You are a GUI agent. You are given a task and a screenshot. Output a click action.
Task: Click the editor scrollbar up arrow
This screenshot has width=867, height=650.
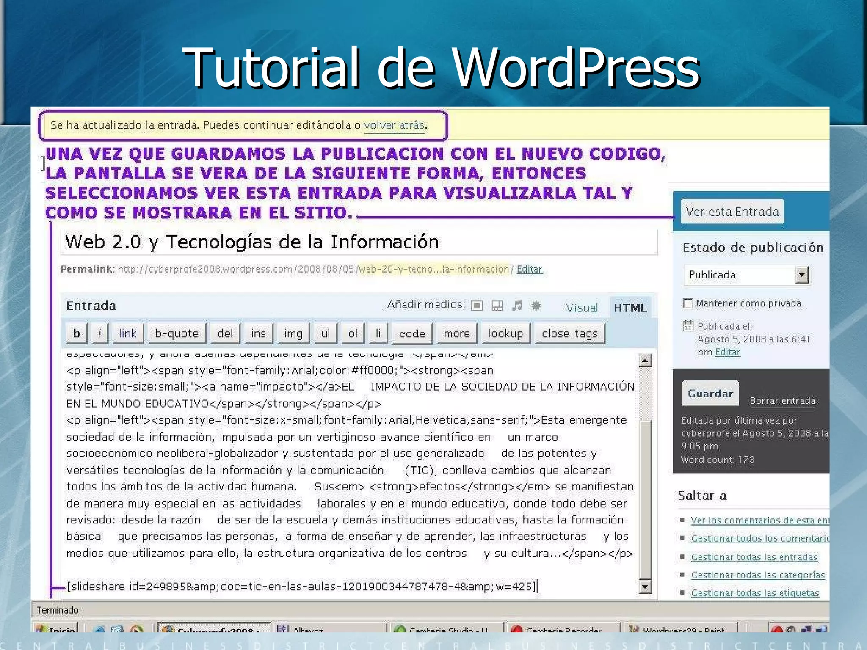pyautogui.click(x=645, y=361)
